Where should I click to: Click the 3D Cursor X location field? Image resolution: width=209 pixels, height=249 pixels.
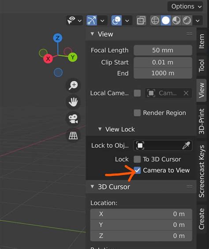141,214
